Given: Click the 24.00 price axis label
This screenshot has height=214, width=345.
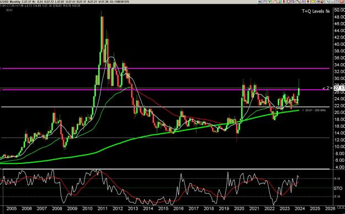Looking at the screenshot, I should coord(339,99).
